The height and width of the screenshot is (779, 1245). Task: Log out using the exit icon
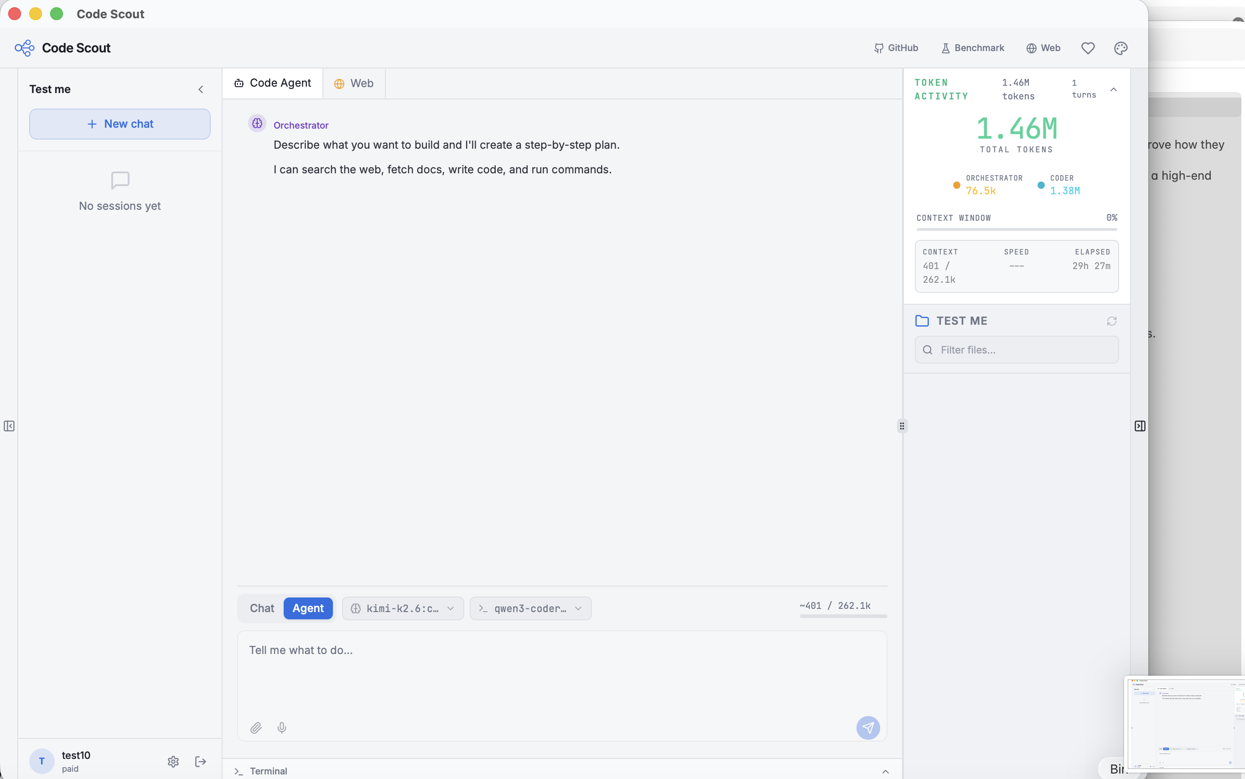[200, 762]
